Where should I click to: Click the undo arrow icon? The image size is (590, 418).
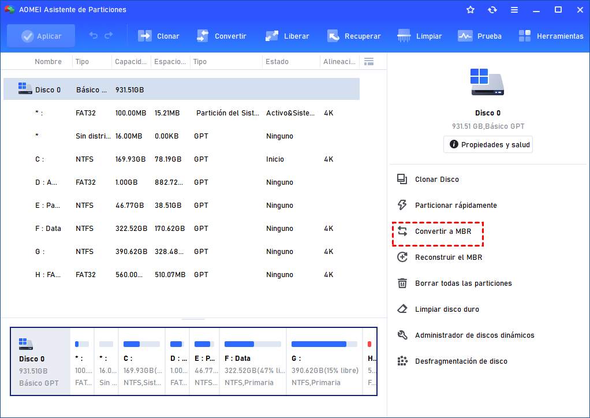pos(94,36)
